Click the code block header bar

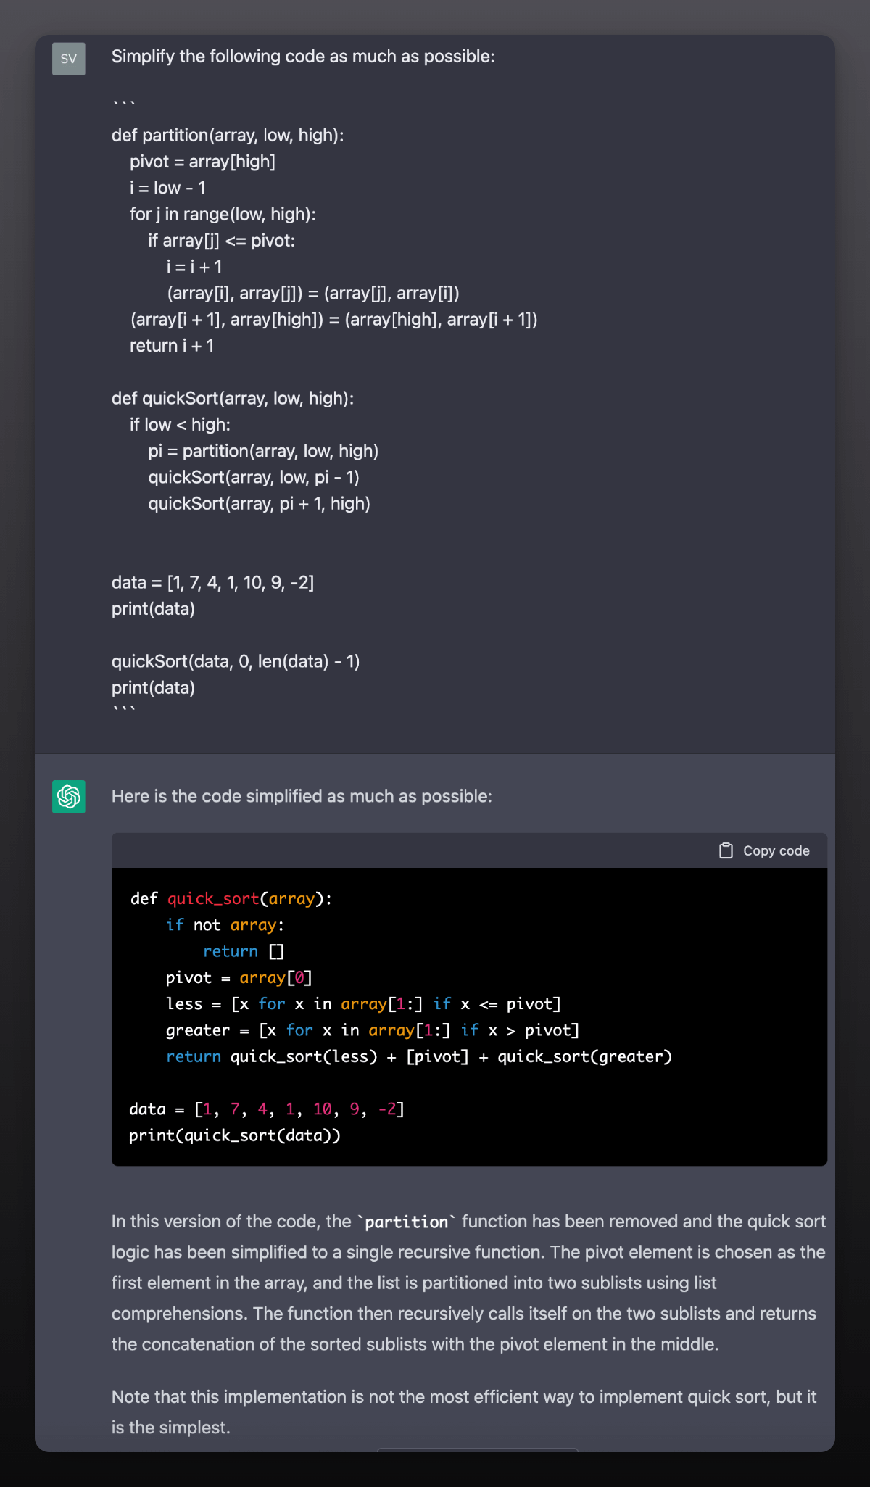[469, 850]
